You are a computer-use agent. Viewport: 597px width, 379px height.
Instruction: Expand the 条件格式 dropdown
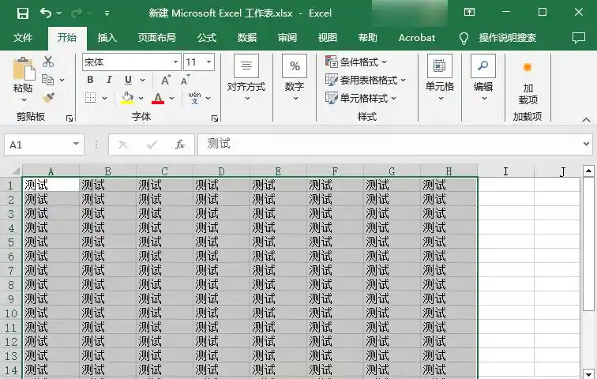pos(357,62)
